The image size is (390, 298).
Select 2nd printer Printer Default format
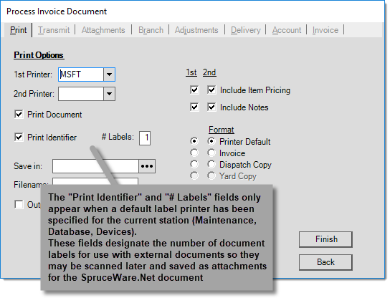tap(211, 141)
